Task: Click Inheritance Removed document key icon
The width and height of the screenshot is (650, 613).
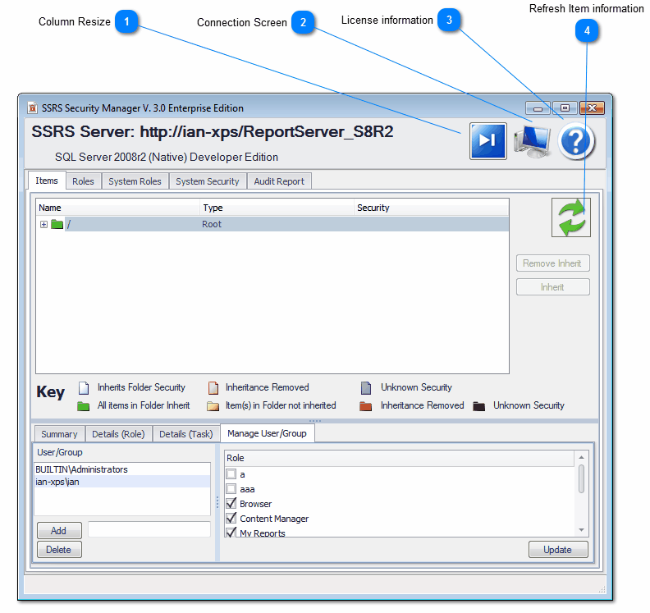Action: [x=213, y=388]
